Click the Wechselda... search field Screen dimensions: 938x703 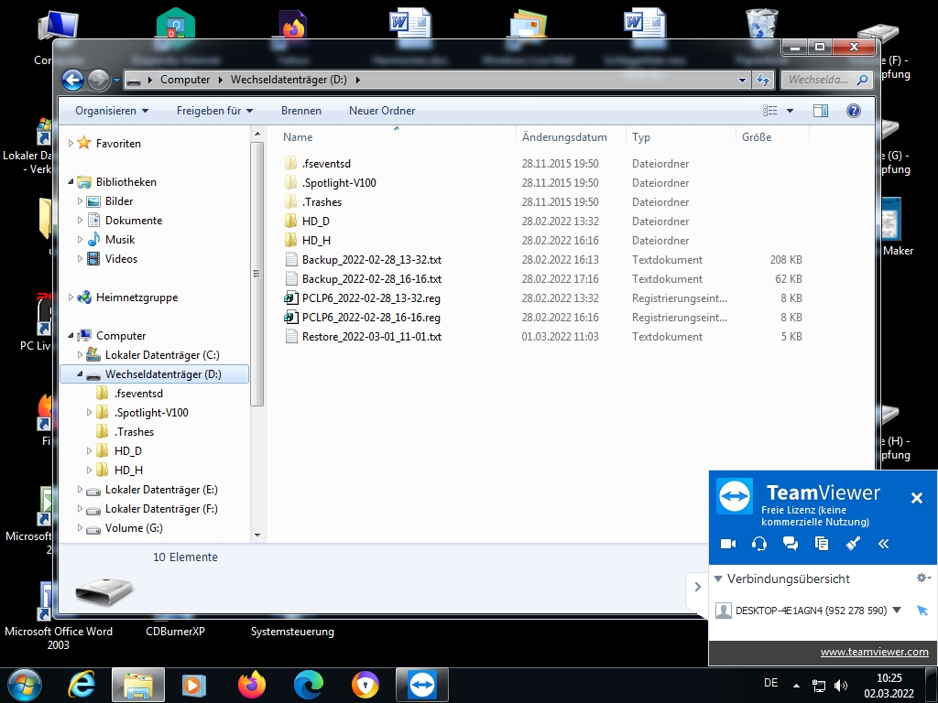point(819,80)
